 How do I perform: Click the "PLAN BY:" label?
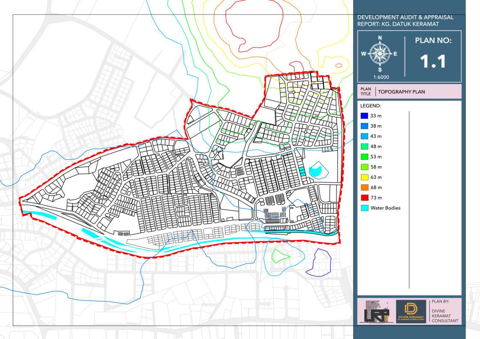click(x=440, y=301)
